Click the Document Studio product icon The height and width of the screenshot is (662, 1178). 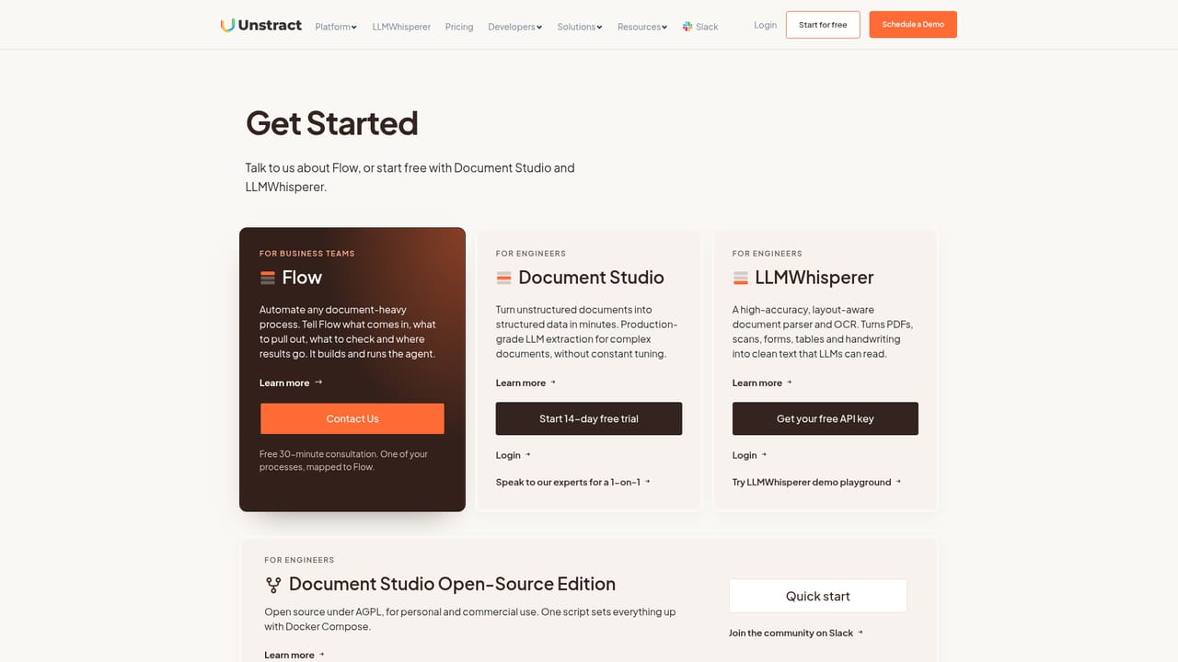504,278
